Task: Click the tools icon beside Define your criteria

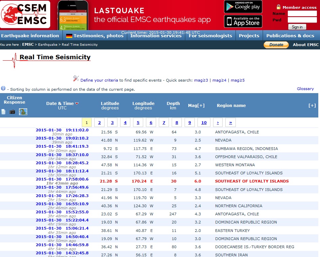Action: 76,79
